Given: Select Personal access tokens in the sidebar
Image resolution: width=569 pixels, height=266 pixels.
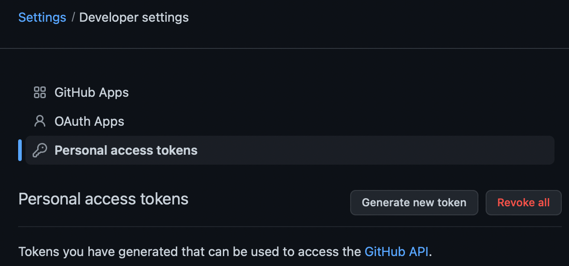Looking at the screenshot, I should pos(126,150).
